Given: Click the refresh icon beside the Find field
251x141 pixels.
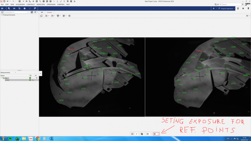Looking at the screenshot, I should pos(32,12).
